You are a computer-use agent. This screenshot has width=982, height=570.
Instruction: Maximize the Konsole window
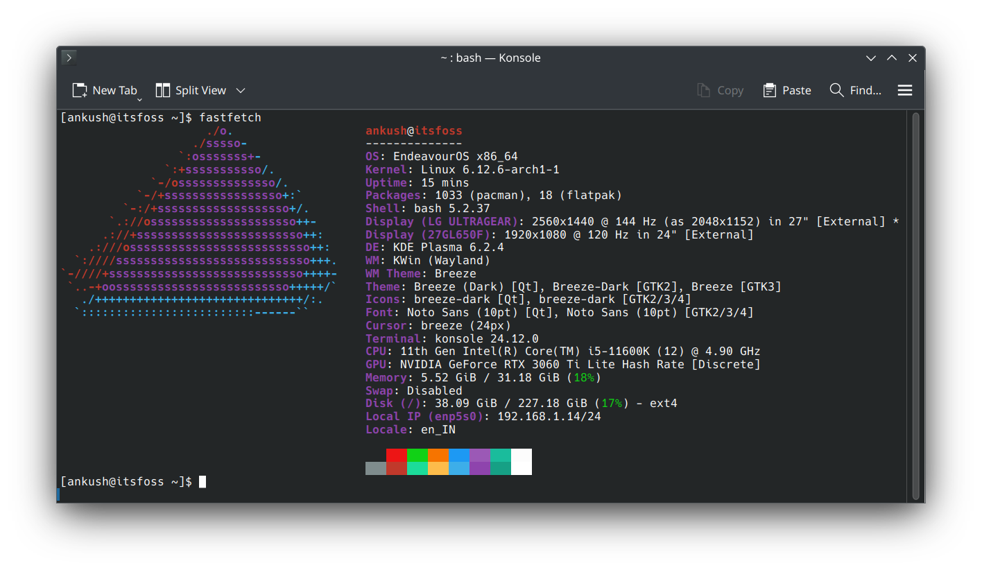[x=892, y=58]
